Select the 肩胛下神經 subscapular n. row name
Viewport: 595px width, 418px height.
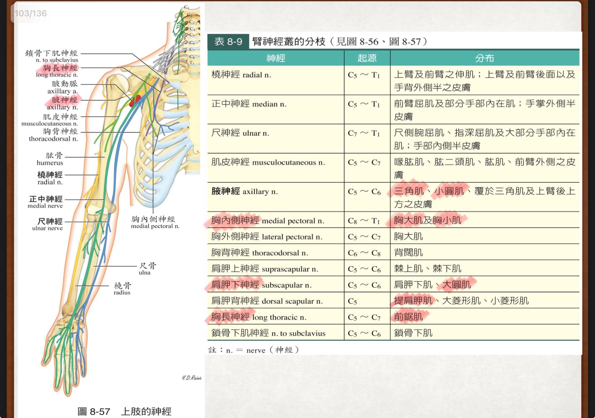click(x=261, y=285)
